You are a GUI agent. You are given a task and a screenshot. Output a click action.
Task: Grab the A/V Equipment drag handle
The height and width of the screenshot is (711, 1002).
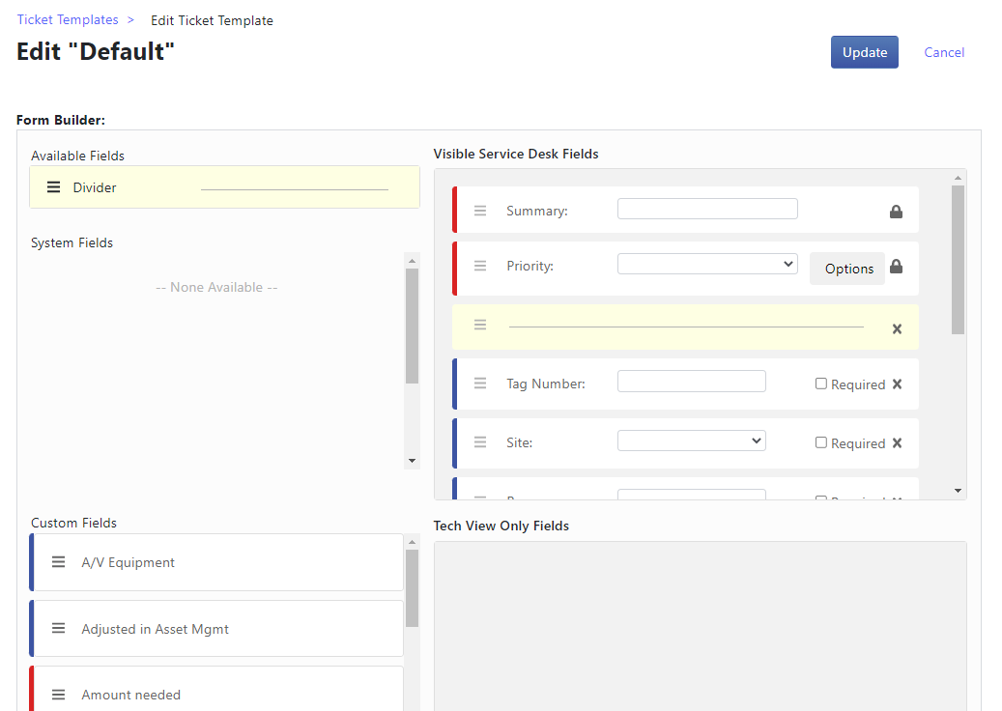pos(58,561)
